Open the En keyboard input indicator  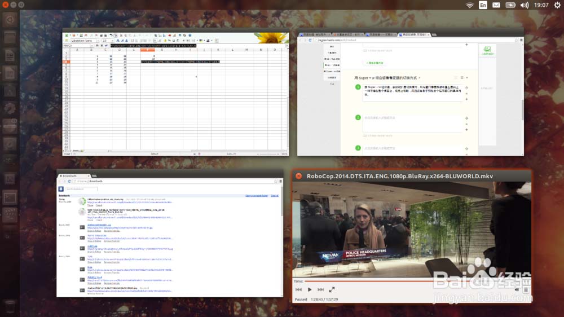(x=483, y=5)
